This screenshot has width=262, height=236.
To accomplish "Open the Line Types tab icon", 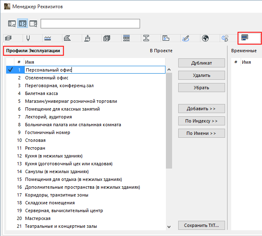I will 48,38.
